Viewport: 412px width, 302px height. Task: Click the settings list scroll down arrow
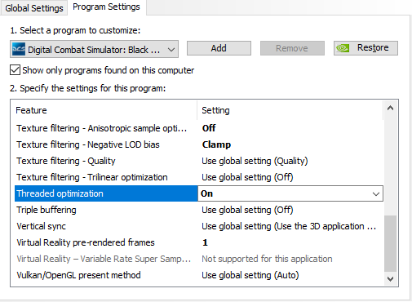click(391, 279)
